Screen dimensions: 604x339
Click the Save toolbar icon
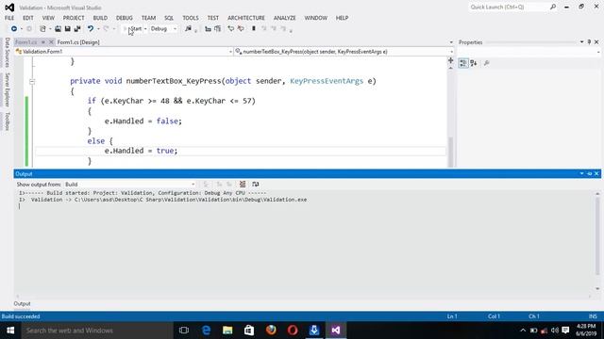[67, 29]
